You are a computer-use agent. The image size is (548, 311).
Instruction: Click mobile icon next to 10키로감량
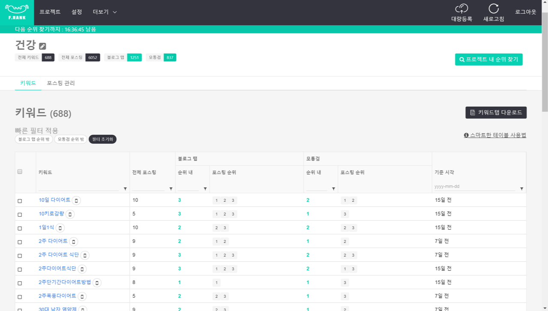click(70, 214)
